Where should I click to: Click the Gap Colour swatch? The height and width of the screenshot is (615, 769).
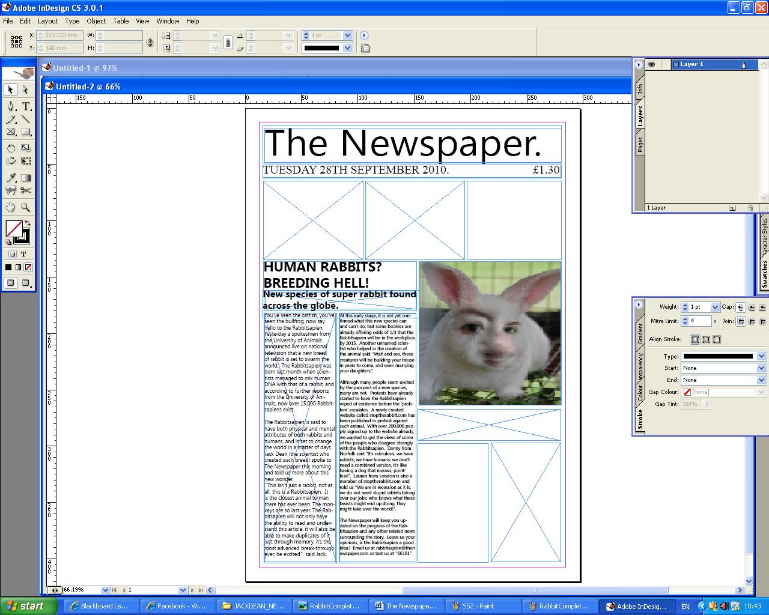click(687, 392)
